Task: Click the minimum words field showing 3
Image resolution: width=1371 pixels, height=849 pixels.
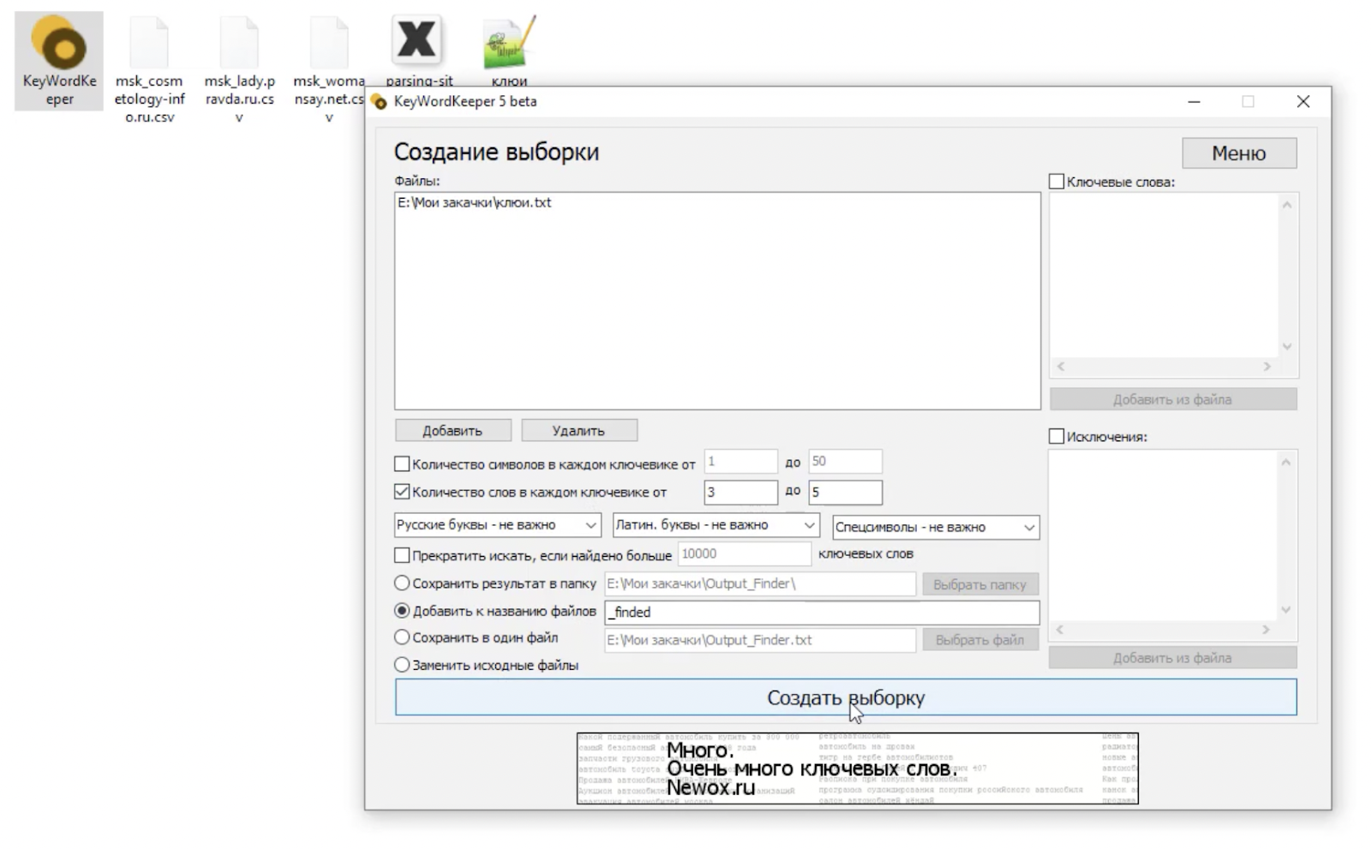Action: pos(740,493)
